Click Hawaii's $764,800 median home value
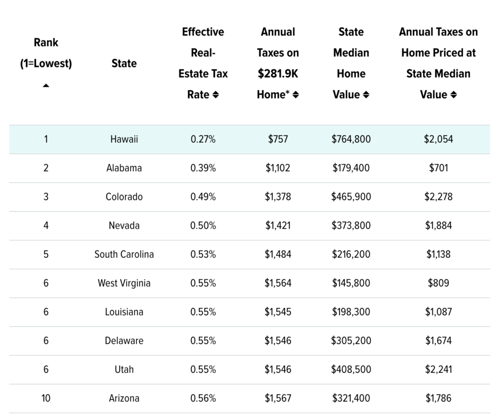Image resolution: width=498 pixels, height=416 pixels. [351, 139]
